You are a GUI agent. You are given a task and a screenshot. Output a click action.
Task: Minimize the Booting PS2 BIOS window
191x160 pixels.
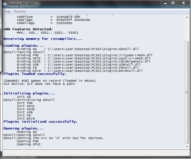pyautogui.click(x=165, y=3)
